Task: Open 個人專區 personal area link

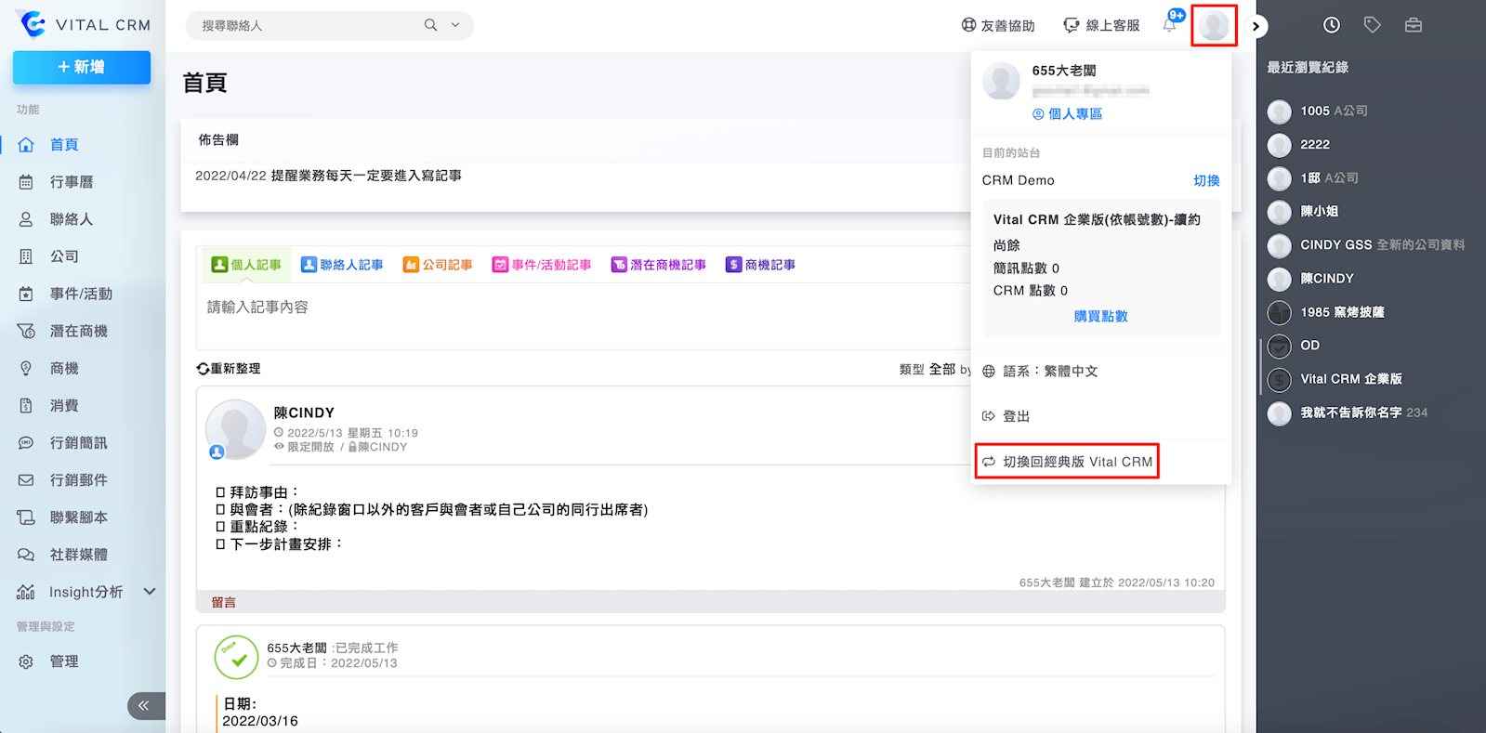Action: pos(1067,114)
